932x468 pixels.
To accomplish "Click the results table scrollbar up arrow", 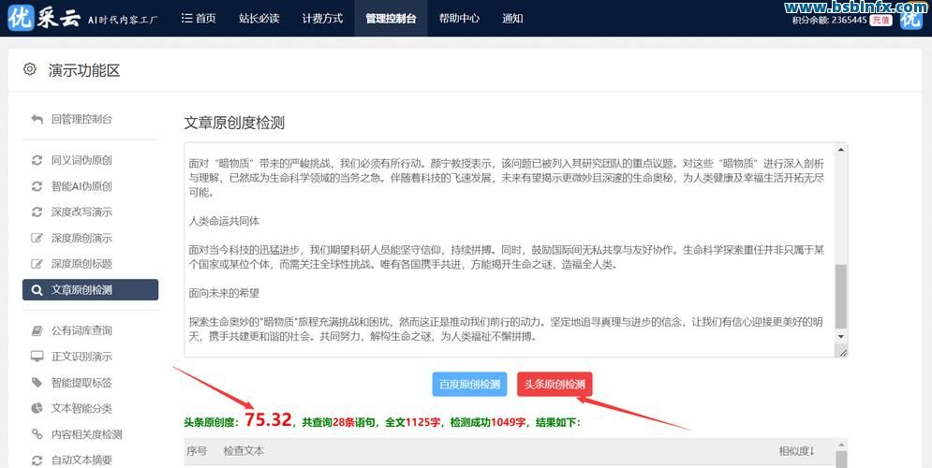I will coord(840,445).
